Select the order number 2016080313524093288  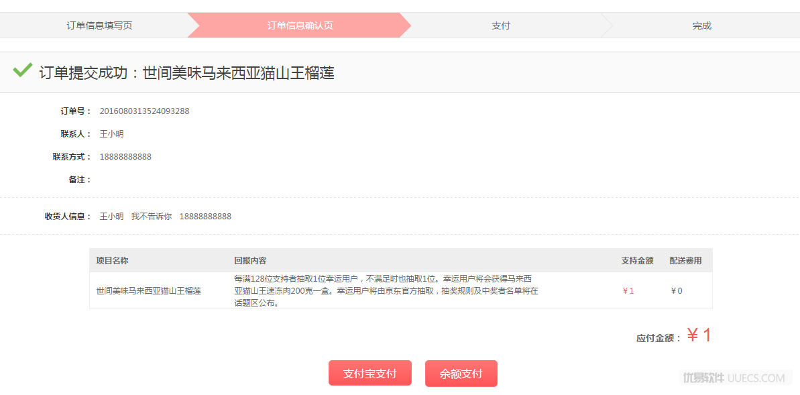tap(144, 111)
